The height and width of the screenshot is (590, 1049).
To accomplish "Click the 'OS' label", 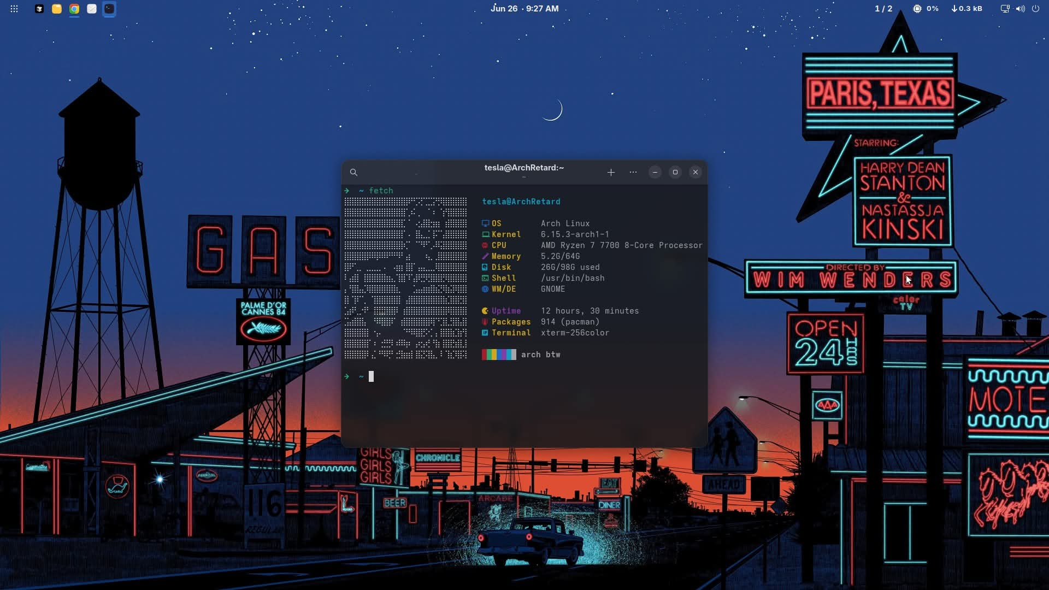I will [496, 223].
